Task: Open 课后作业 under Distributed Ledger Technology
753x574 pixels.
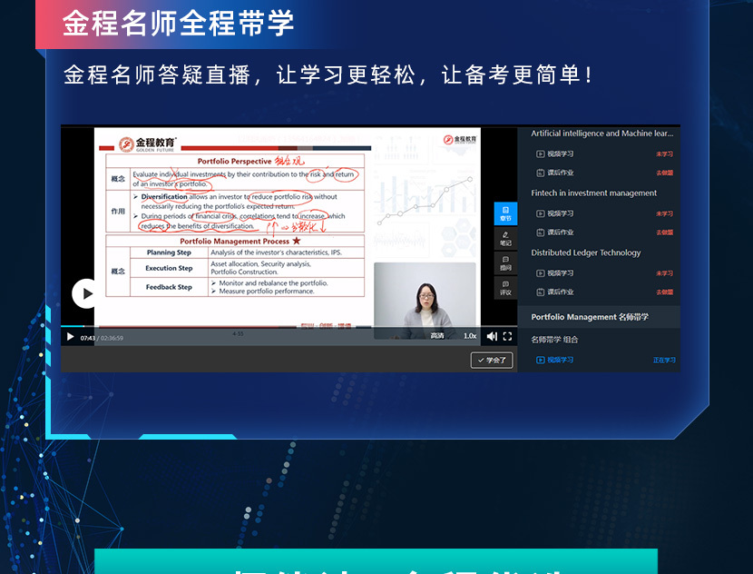Action: coord(555,292)
